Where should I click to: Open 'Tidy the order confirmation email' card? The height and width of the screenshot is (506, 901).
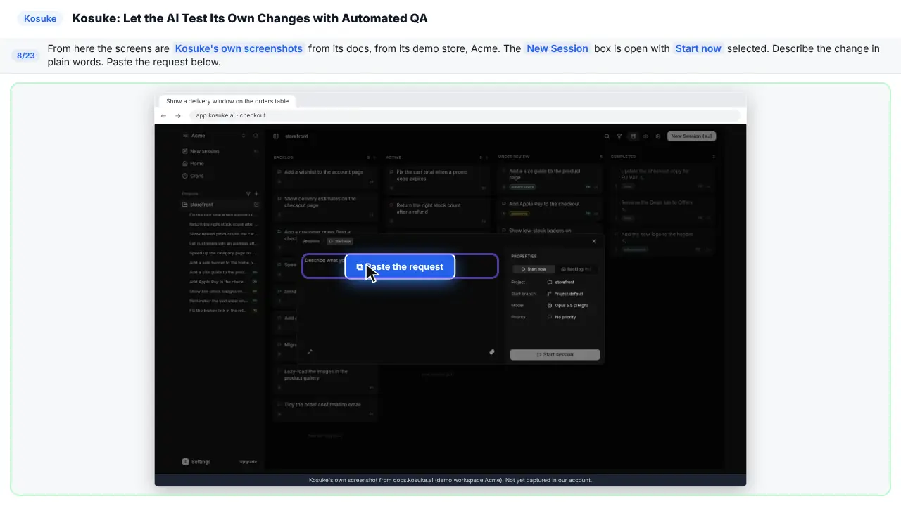[x=326, y=409]
